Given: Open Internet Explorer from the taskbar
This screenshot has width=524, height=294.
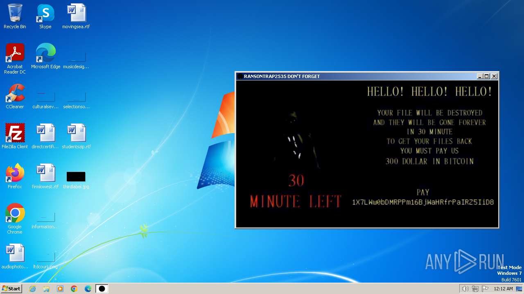Looking at the screenshot, I should click(x=32, y=289).
